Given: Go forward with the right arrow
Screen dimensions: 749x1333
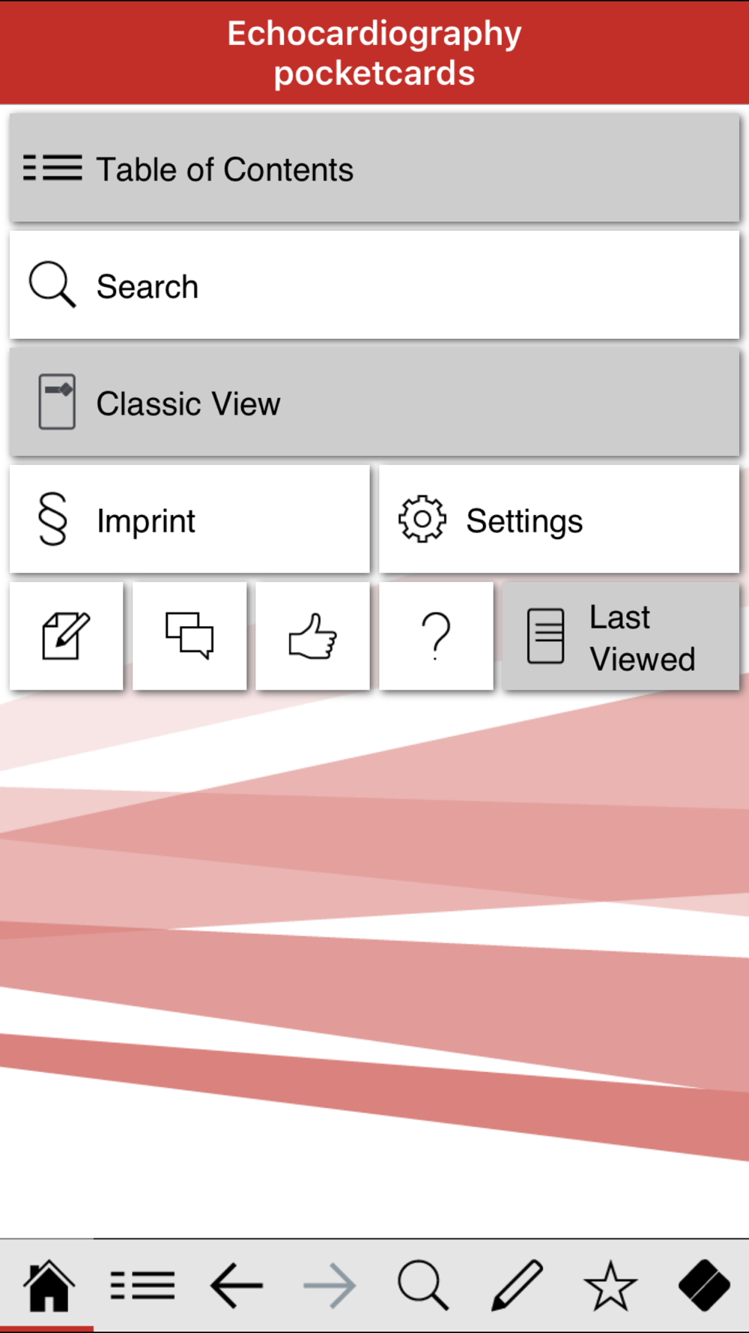Looking at the screenshot, I should [330, 1286].
